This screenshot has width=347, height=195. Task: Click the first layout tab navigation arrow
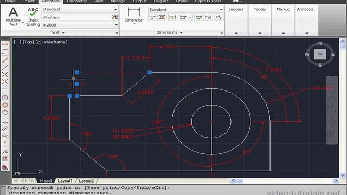15,181
